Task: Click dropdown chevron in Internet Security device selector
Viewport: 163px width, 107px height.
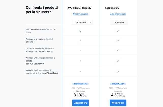Action: (90, 23)
